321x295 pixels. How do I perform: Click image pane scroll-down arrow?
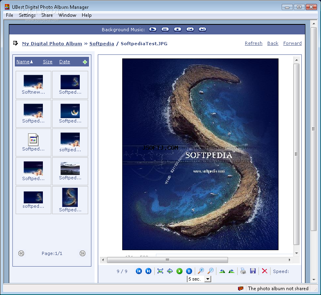click(297, 253)
